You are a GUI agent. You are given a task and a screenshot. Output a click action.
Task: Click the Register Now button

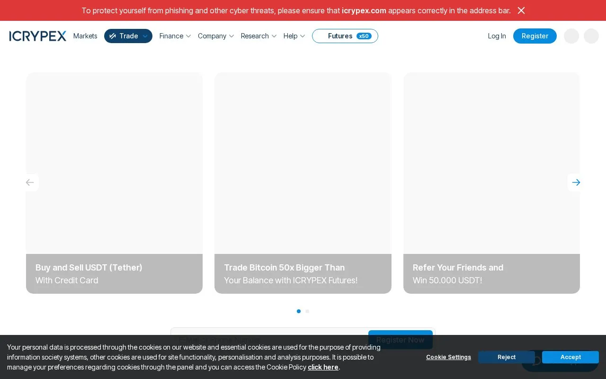tap(401, 340)
